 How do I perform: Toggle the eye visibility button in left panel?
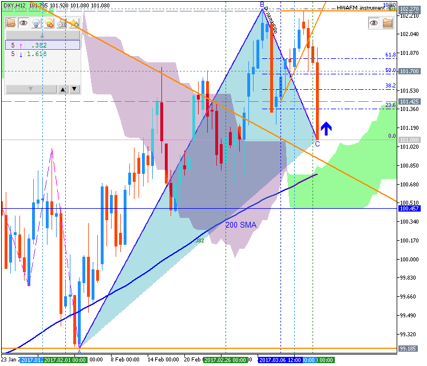coord(23,23)
